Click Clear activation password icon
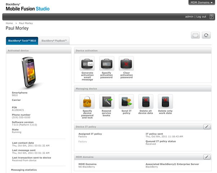Viewport: 217px width, 173px height. click(126, 63)
